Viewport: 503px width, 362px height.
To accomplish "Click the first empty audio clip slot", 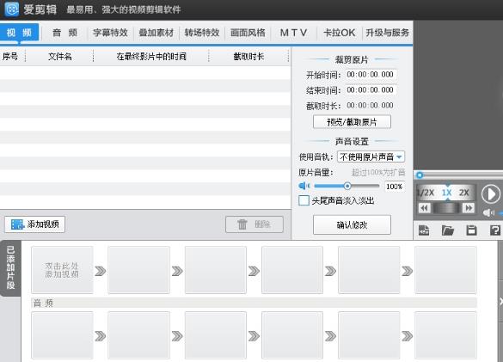I will coord(62,335).
